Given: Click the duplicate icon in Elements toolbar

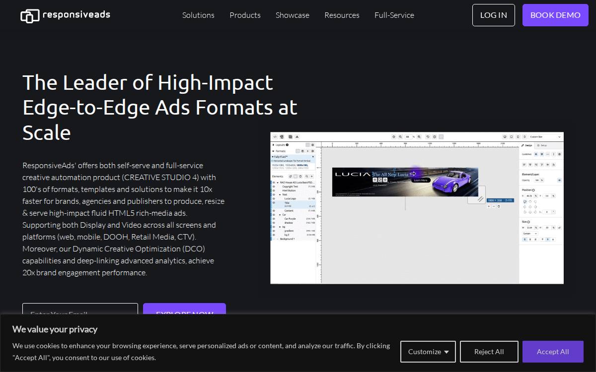Looking at the screenshot, I should pos(291,176).
